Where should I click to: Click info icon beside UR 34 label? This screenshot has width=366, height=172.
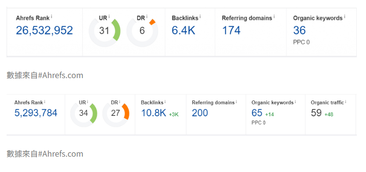87,101
